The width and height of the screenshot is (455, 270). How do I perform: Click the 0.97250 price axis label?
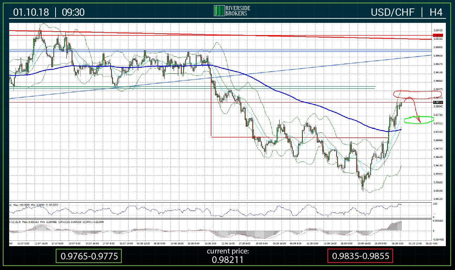pos(438,132)
